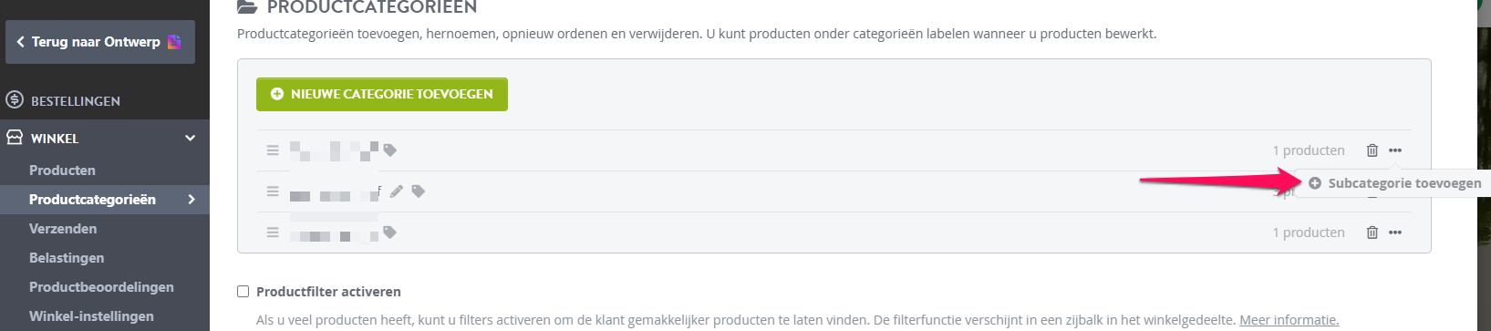Open the Meer informatie link
Screen dimensions: 1491x331
[x=1289, y=320]
